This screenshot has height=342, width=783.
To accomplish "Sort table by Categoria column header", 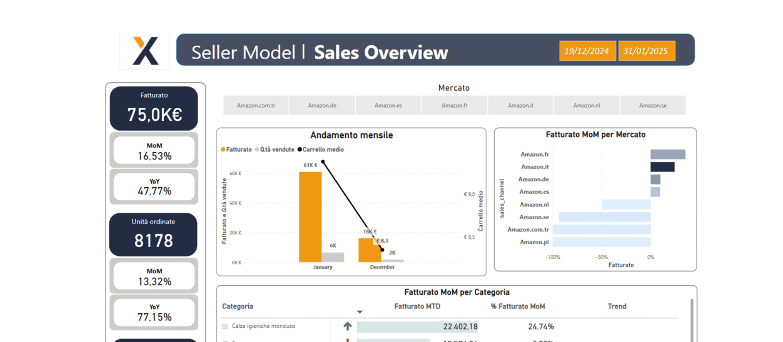I will (x=237, y=306).
